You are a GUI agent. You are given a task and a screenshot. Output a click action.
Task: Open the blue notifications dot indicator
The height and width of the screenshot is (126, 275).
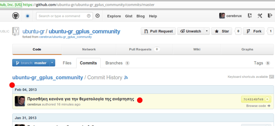(x=28, y=16)
